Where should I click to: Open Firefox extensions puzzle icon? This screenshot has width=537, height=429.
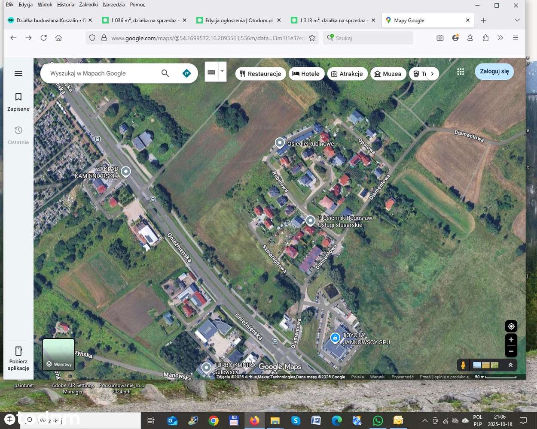point(485,38)
